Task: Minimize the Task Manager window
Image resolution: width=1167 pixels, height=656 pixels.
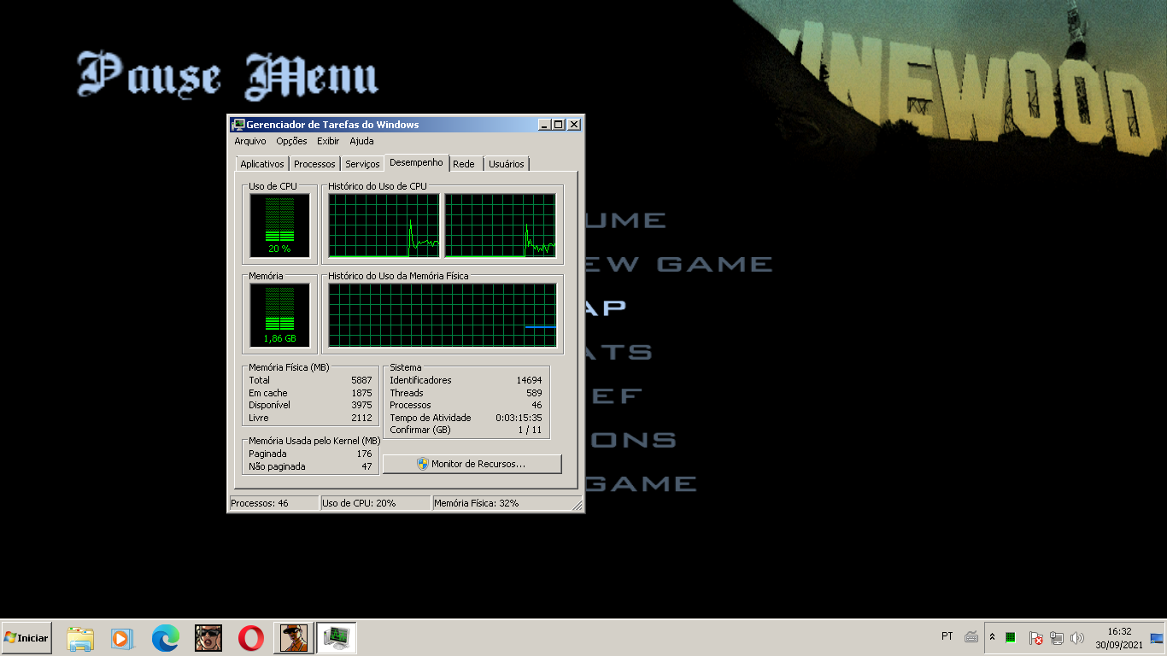Action: point(545,125)
